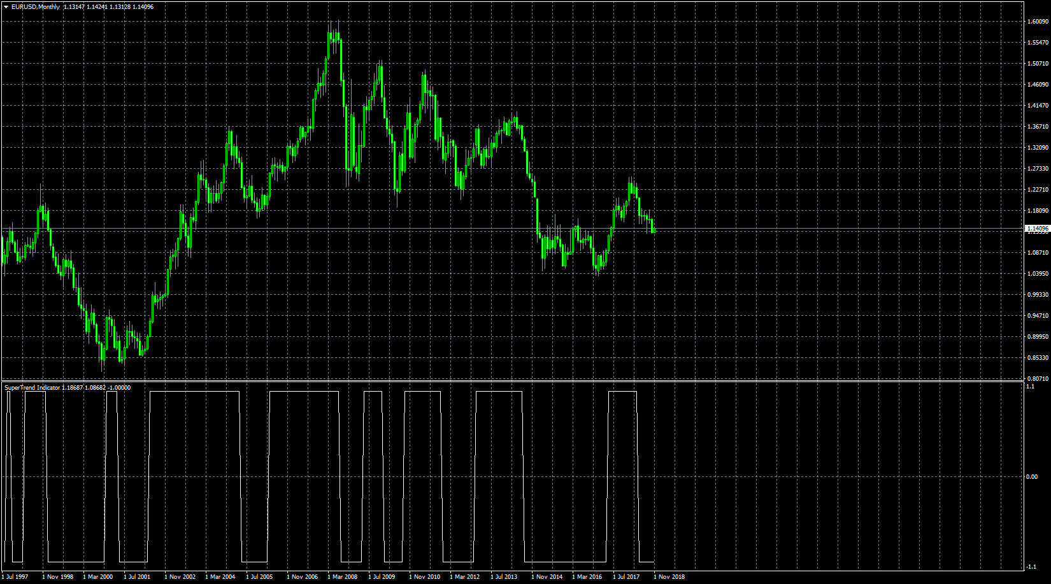1051x584 pixels.
Task: Select the 1.55470 price axis label
Action: (x=1038, y=43)
